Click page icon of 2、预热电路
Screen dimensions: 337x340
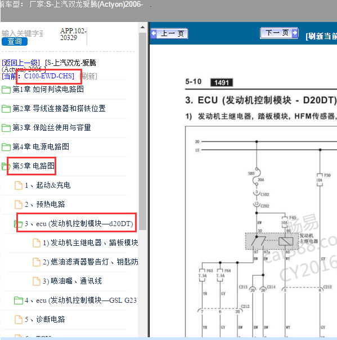pyautogui.click(x=19, y=205)
